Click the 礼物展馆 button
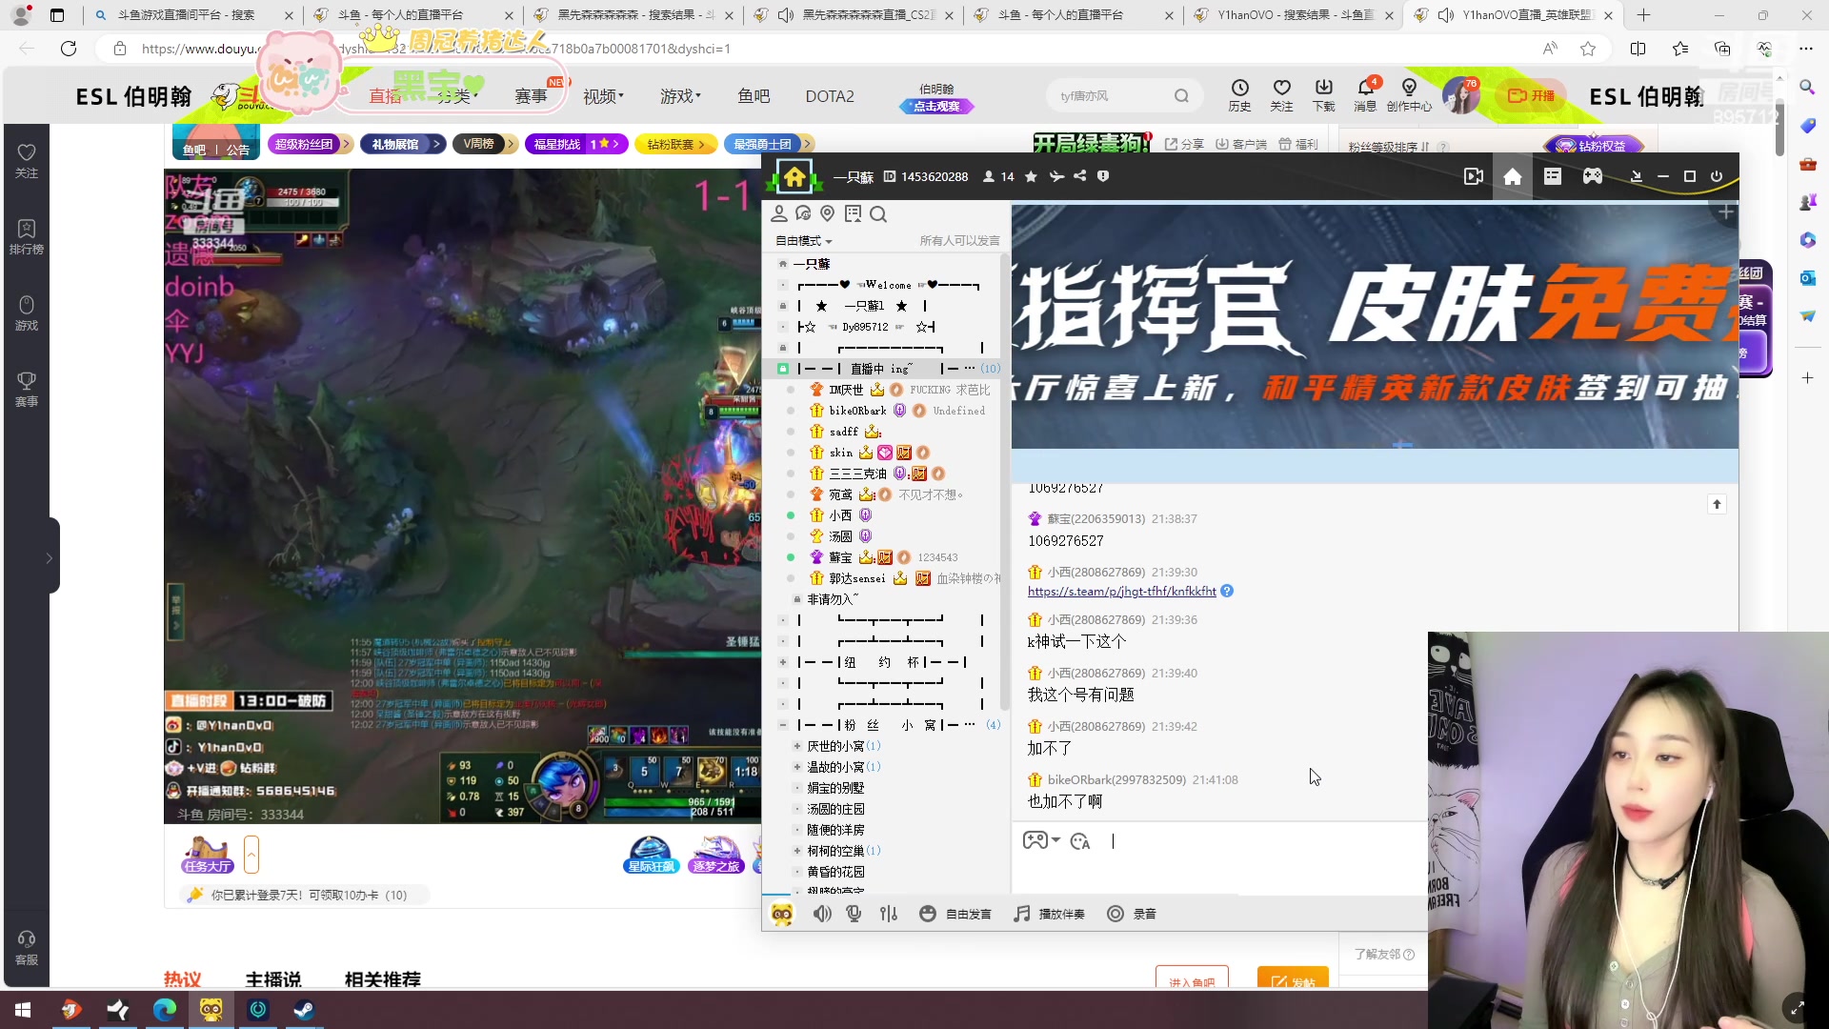This screenshot has height=1029, width=1829. click(403, 144)
